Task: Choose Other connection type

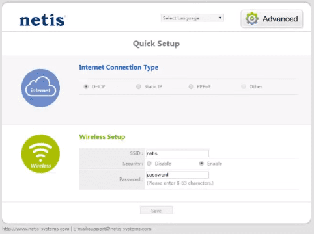Action: coord(244,86)
